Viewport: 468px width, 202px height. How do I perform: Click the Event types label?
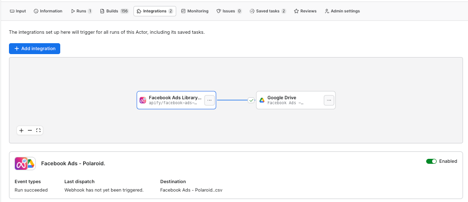28,182
